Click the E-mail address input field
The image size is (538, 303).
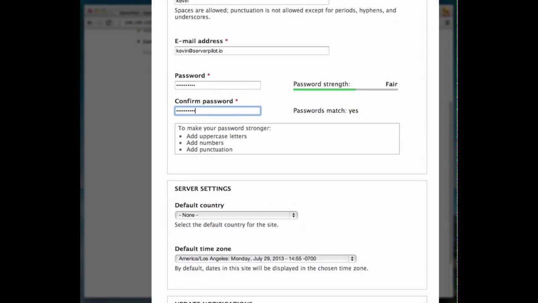pos(252,51)
